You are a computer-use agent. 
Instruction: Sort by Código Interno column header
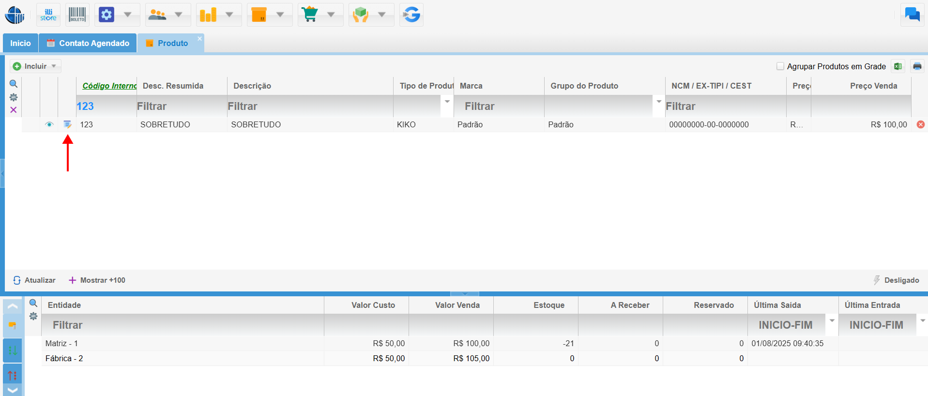point(109,86)
